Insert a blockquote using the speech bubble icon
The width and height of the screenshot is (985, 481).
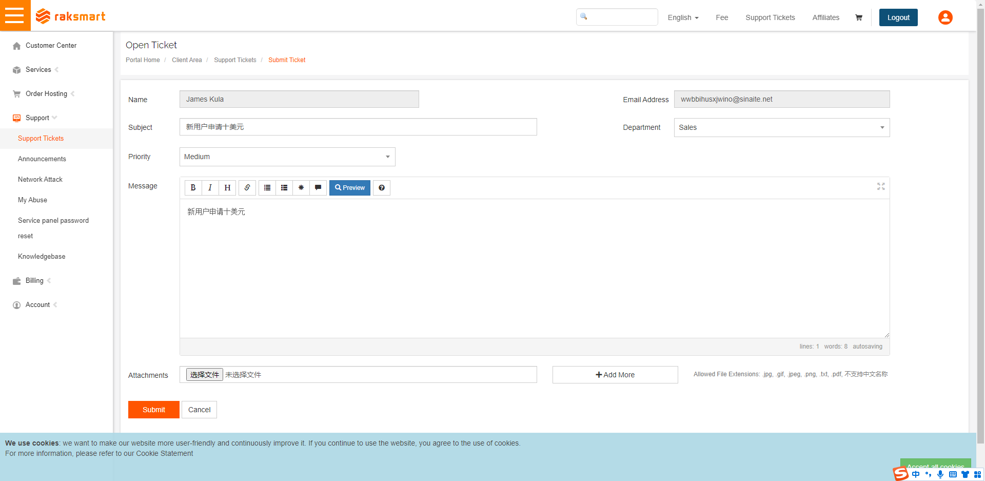(x=318, y=188)
